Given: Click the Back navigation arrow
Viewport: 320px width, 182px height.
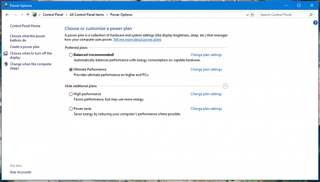Looking at the screenshot, I should point(7,15).
